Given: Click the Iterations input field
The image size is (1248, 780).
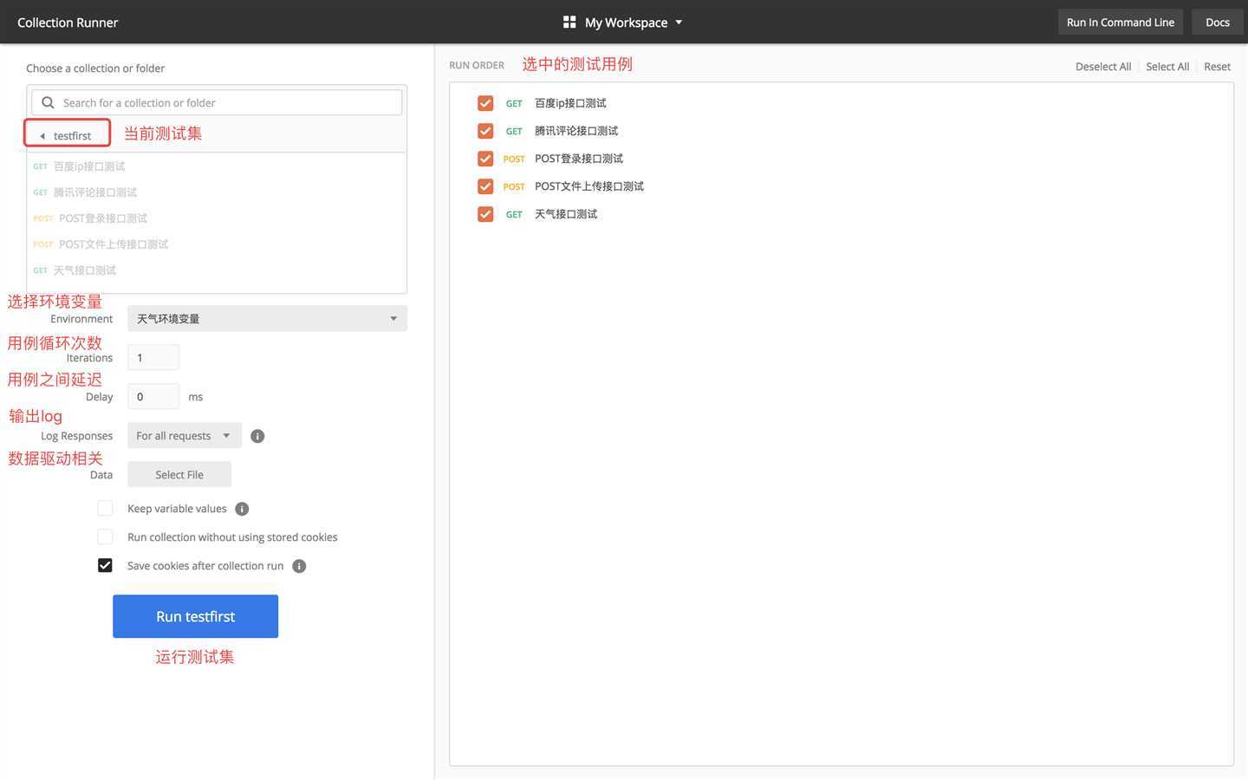Looking at the screenshot, I should [x=153, y=357].
